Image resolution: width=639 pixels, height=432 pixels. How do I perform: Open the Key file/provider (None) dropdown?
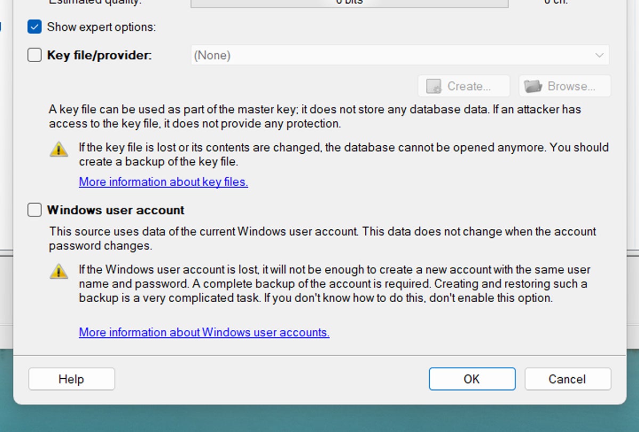tap(400, 55)
